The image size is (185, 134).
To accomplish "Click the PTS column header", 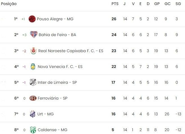I will [x=115, y=4].
